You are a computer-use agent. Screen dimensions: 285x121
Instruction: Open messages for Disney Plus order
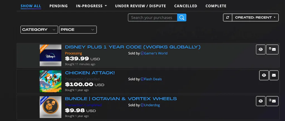[272, 50]
